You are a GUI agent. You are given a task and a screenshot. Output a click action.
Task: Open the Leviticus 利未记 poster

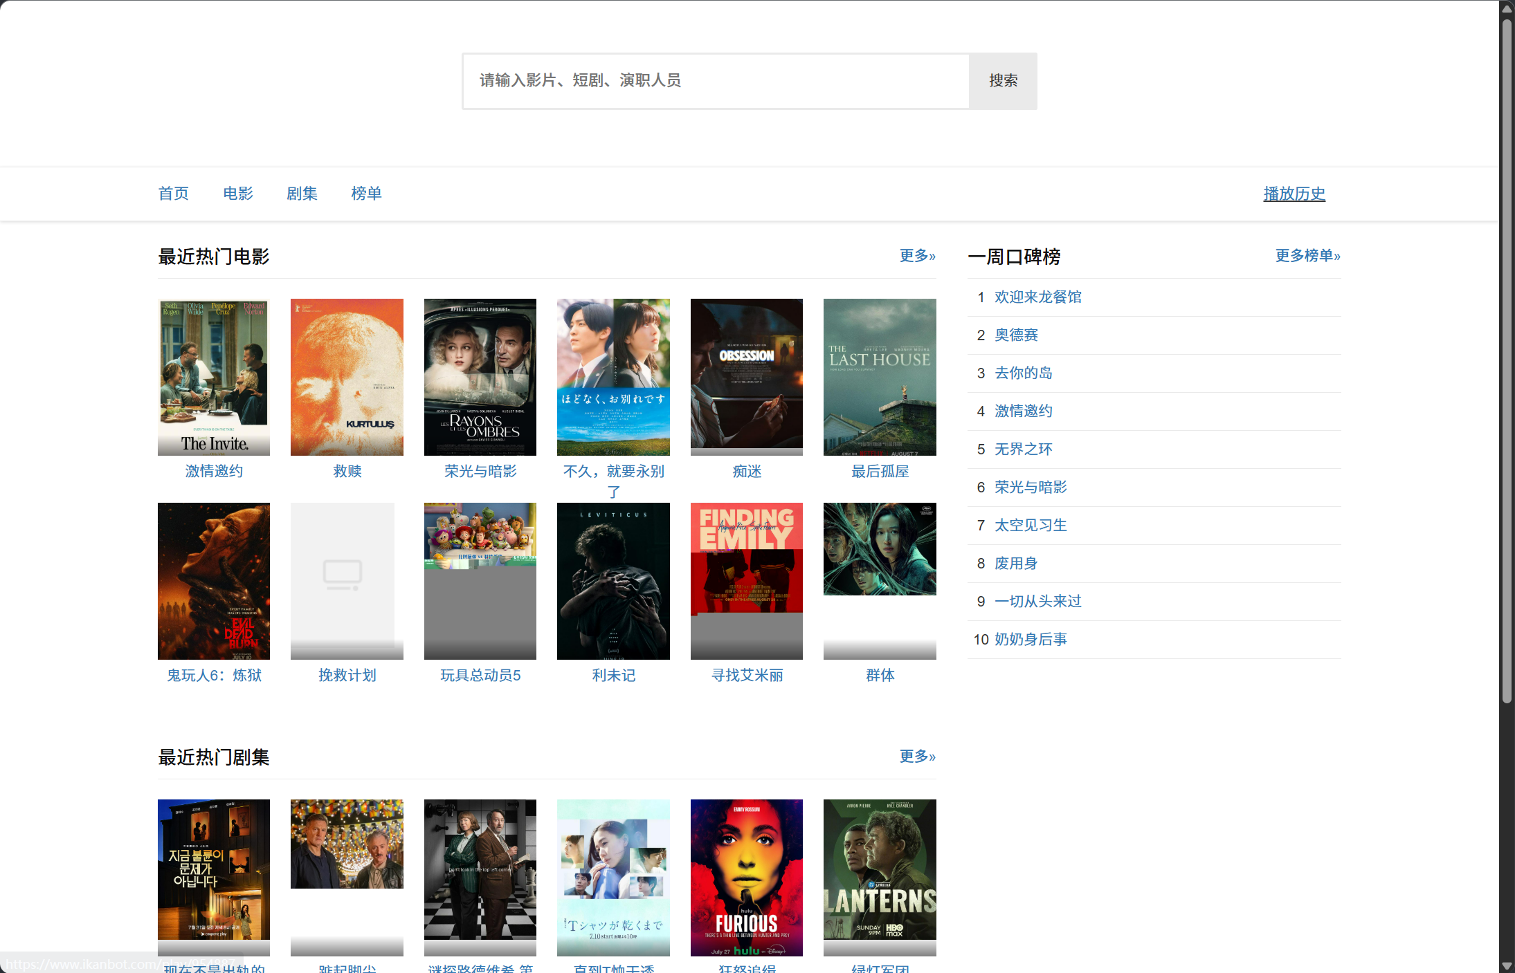613,581
